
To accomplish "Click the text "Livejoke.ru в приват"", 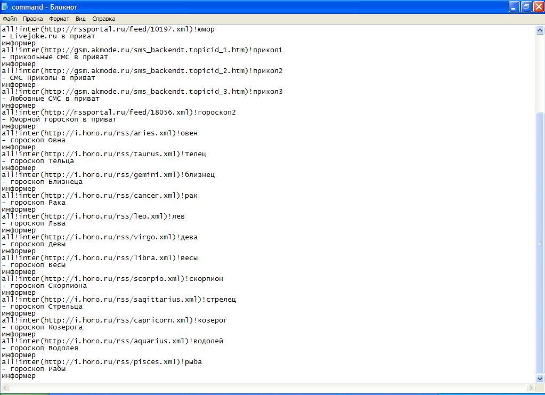I will (x=52, y=36).
